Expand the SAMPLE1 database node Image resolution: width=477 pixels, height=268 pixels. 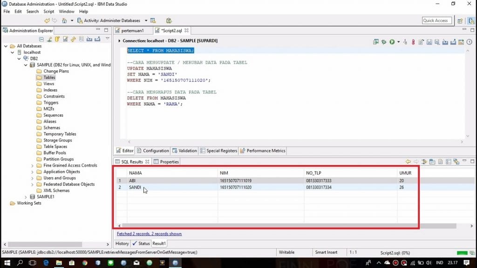(x=26, y=197)
